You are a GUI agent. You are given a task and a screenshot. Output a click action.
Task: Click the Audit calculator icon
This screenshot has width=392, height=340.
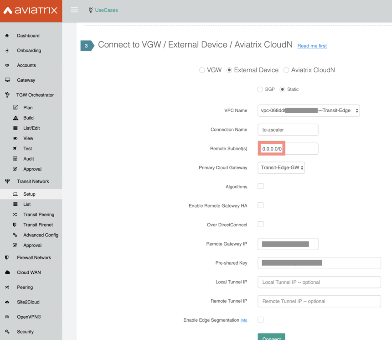[15, 159]
